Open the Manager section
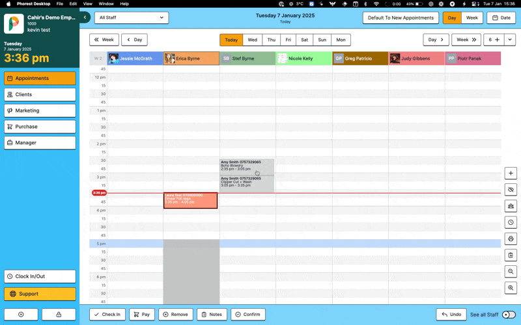This screenshot has width=521, height=325. coord(40,142)
